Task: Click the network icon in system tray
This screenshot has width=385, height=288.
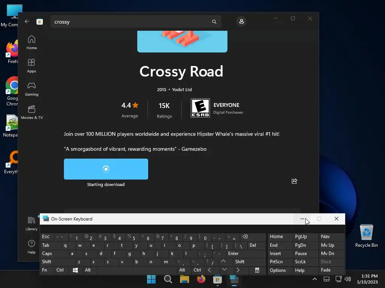Action: point(339,279)
